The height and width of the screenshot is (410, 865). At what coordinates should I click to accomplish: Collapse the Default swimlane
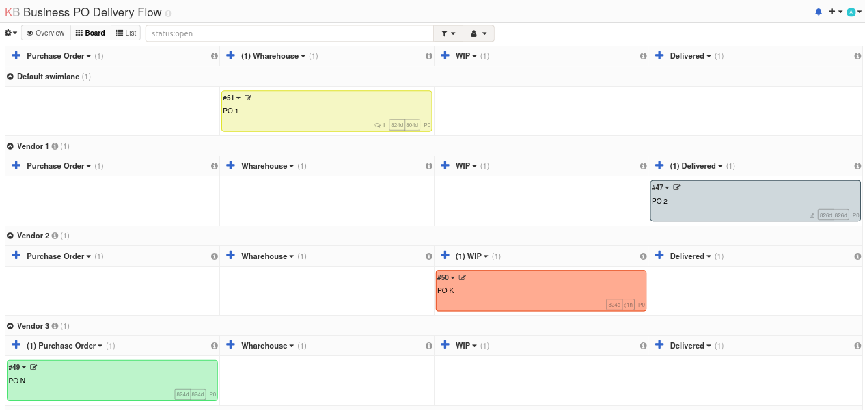pyautogui.click(x=10, y=77)
